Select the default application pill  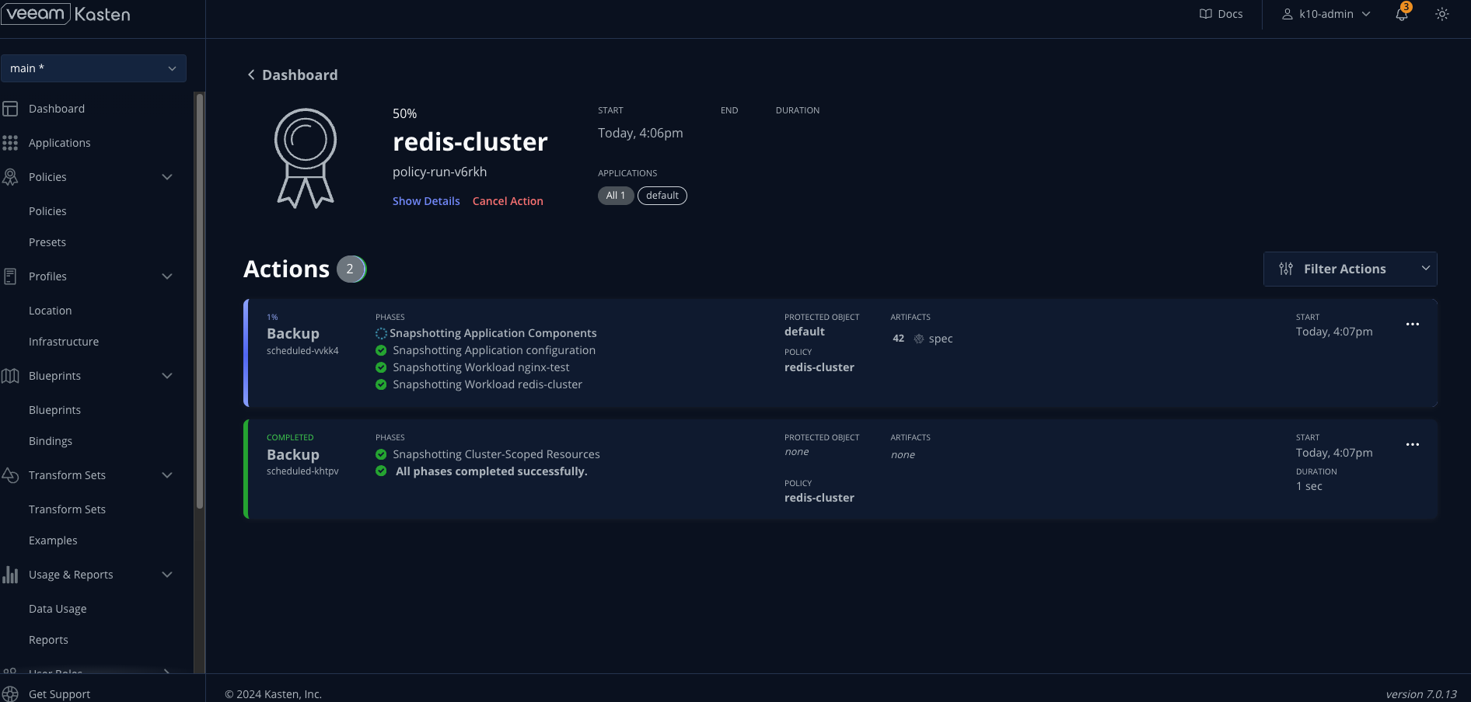pyautogui.click(x=662, y=196)
